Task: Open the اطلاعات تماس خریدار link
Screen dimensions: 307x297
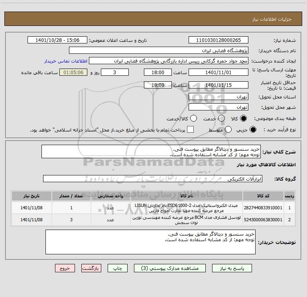Action: (66, 61)
